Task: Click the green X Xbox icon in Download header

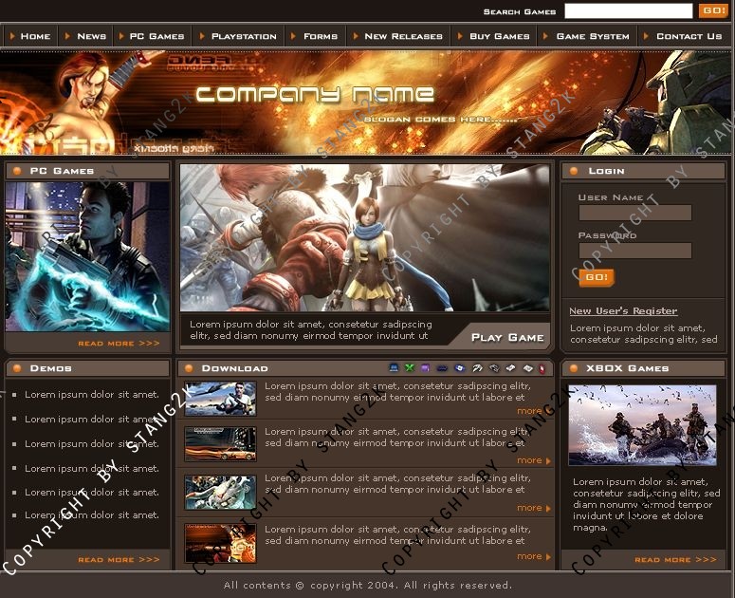Action: pos(410,368)
